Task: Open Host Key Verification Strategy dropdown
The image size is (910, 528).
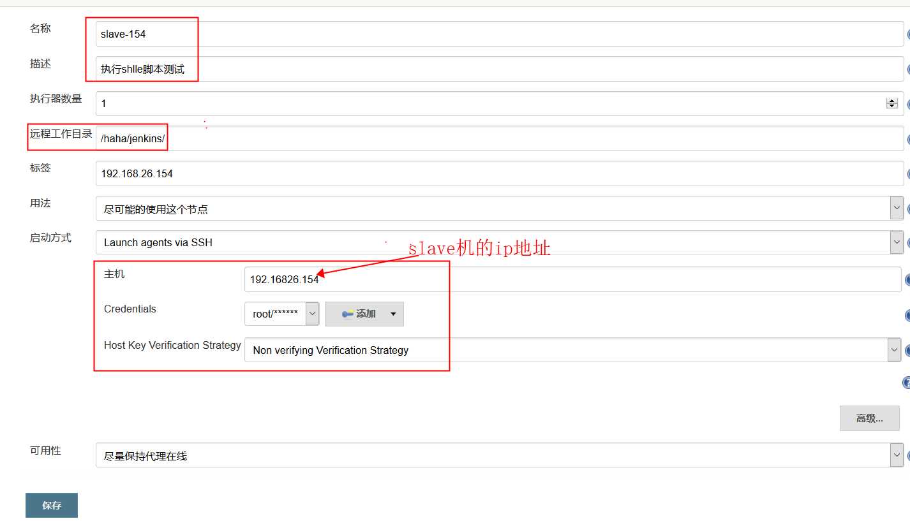Action: click(x=572, y=350)
